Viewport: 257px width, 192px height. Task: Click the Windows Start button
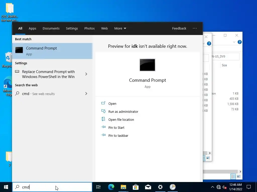click(x=6, y=187)
